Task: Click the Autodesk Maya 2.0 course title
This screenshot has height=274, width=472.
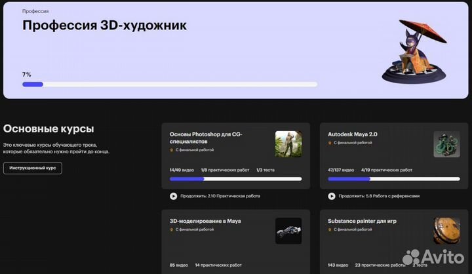Action: click(x=352, y=134)
